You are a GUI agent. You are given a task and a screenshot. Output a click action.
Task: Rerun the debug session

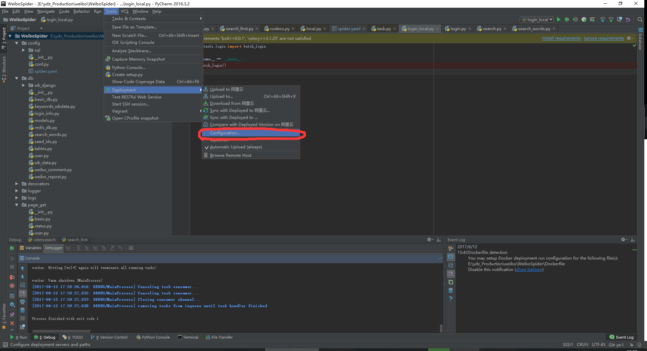pos(12,248)
